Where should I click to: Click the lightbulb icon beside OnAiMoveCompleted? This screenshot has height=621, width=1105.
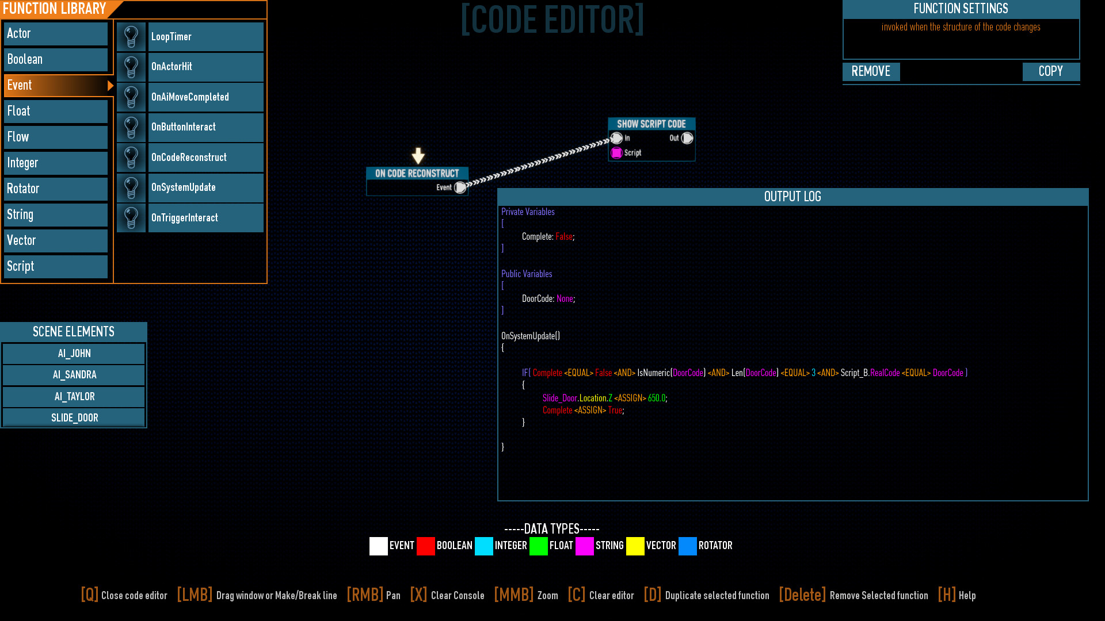point(131,97)
